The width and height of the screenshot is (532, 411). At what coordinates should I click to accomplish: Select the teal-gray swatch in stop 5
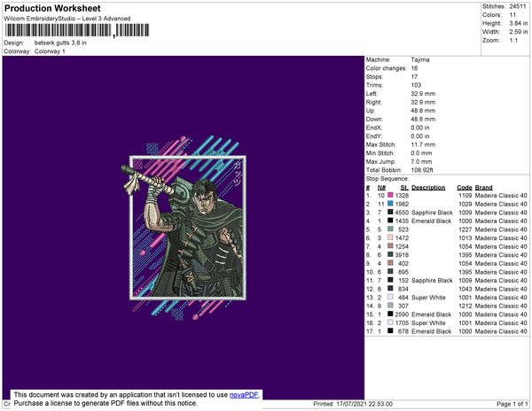pyautogui.click(x=390, y=229)
